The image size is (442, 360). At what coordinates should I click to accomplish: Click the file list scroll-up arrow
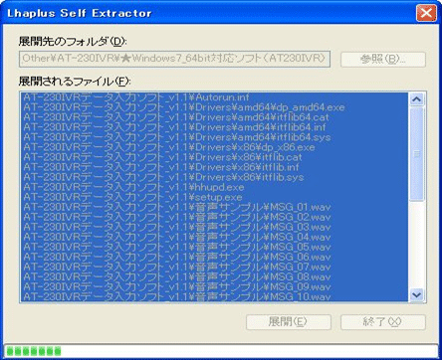coord(416,99)
